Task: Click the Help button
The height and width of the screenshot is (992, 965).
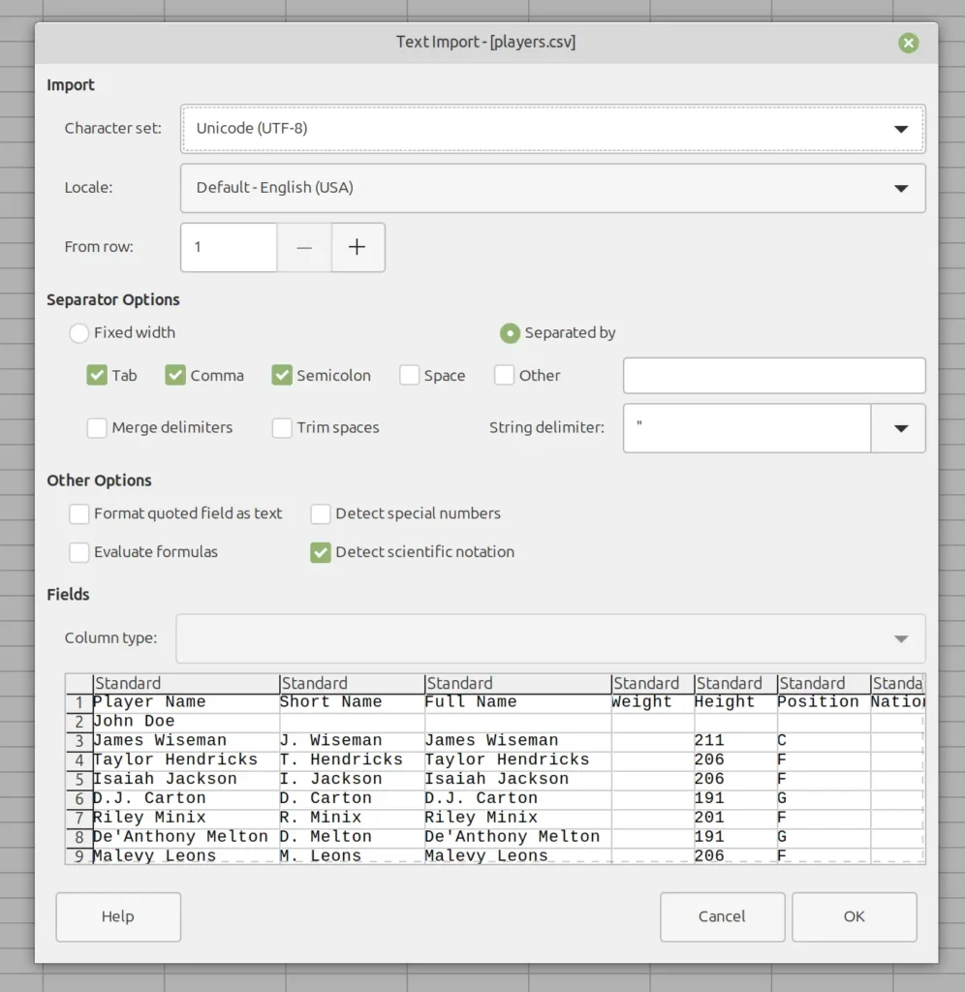Action: pos(118,916)
